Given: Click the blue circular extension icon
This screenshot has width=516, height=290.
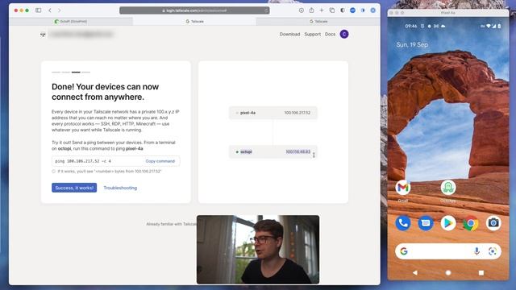Looking at the screenshot, I should tap(352, 10).
